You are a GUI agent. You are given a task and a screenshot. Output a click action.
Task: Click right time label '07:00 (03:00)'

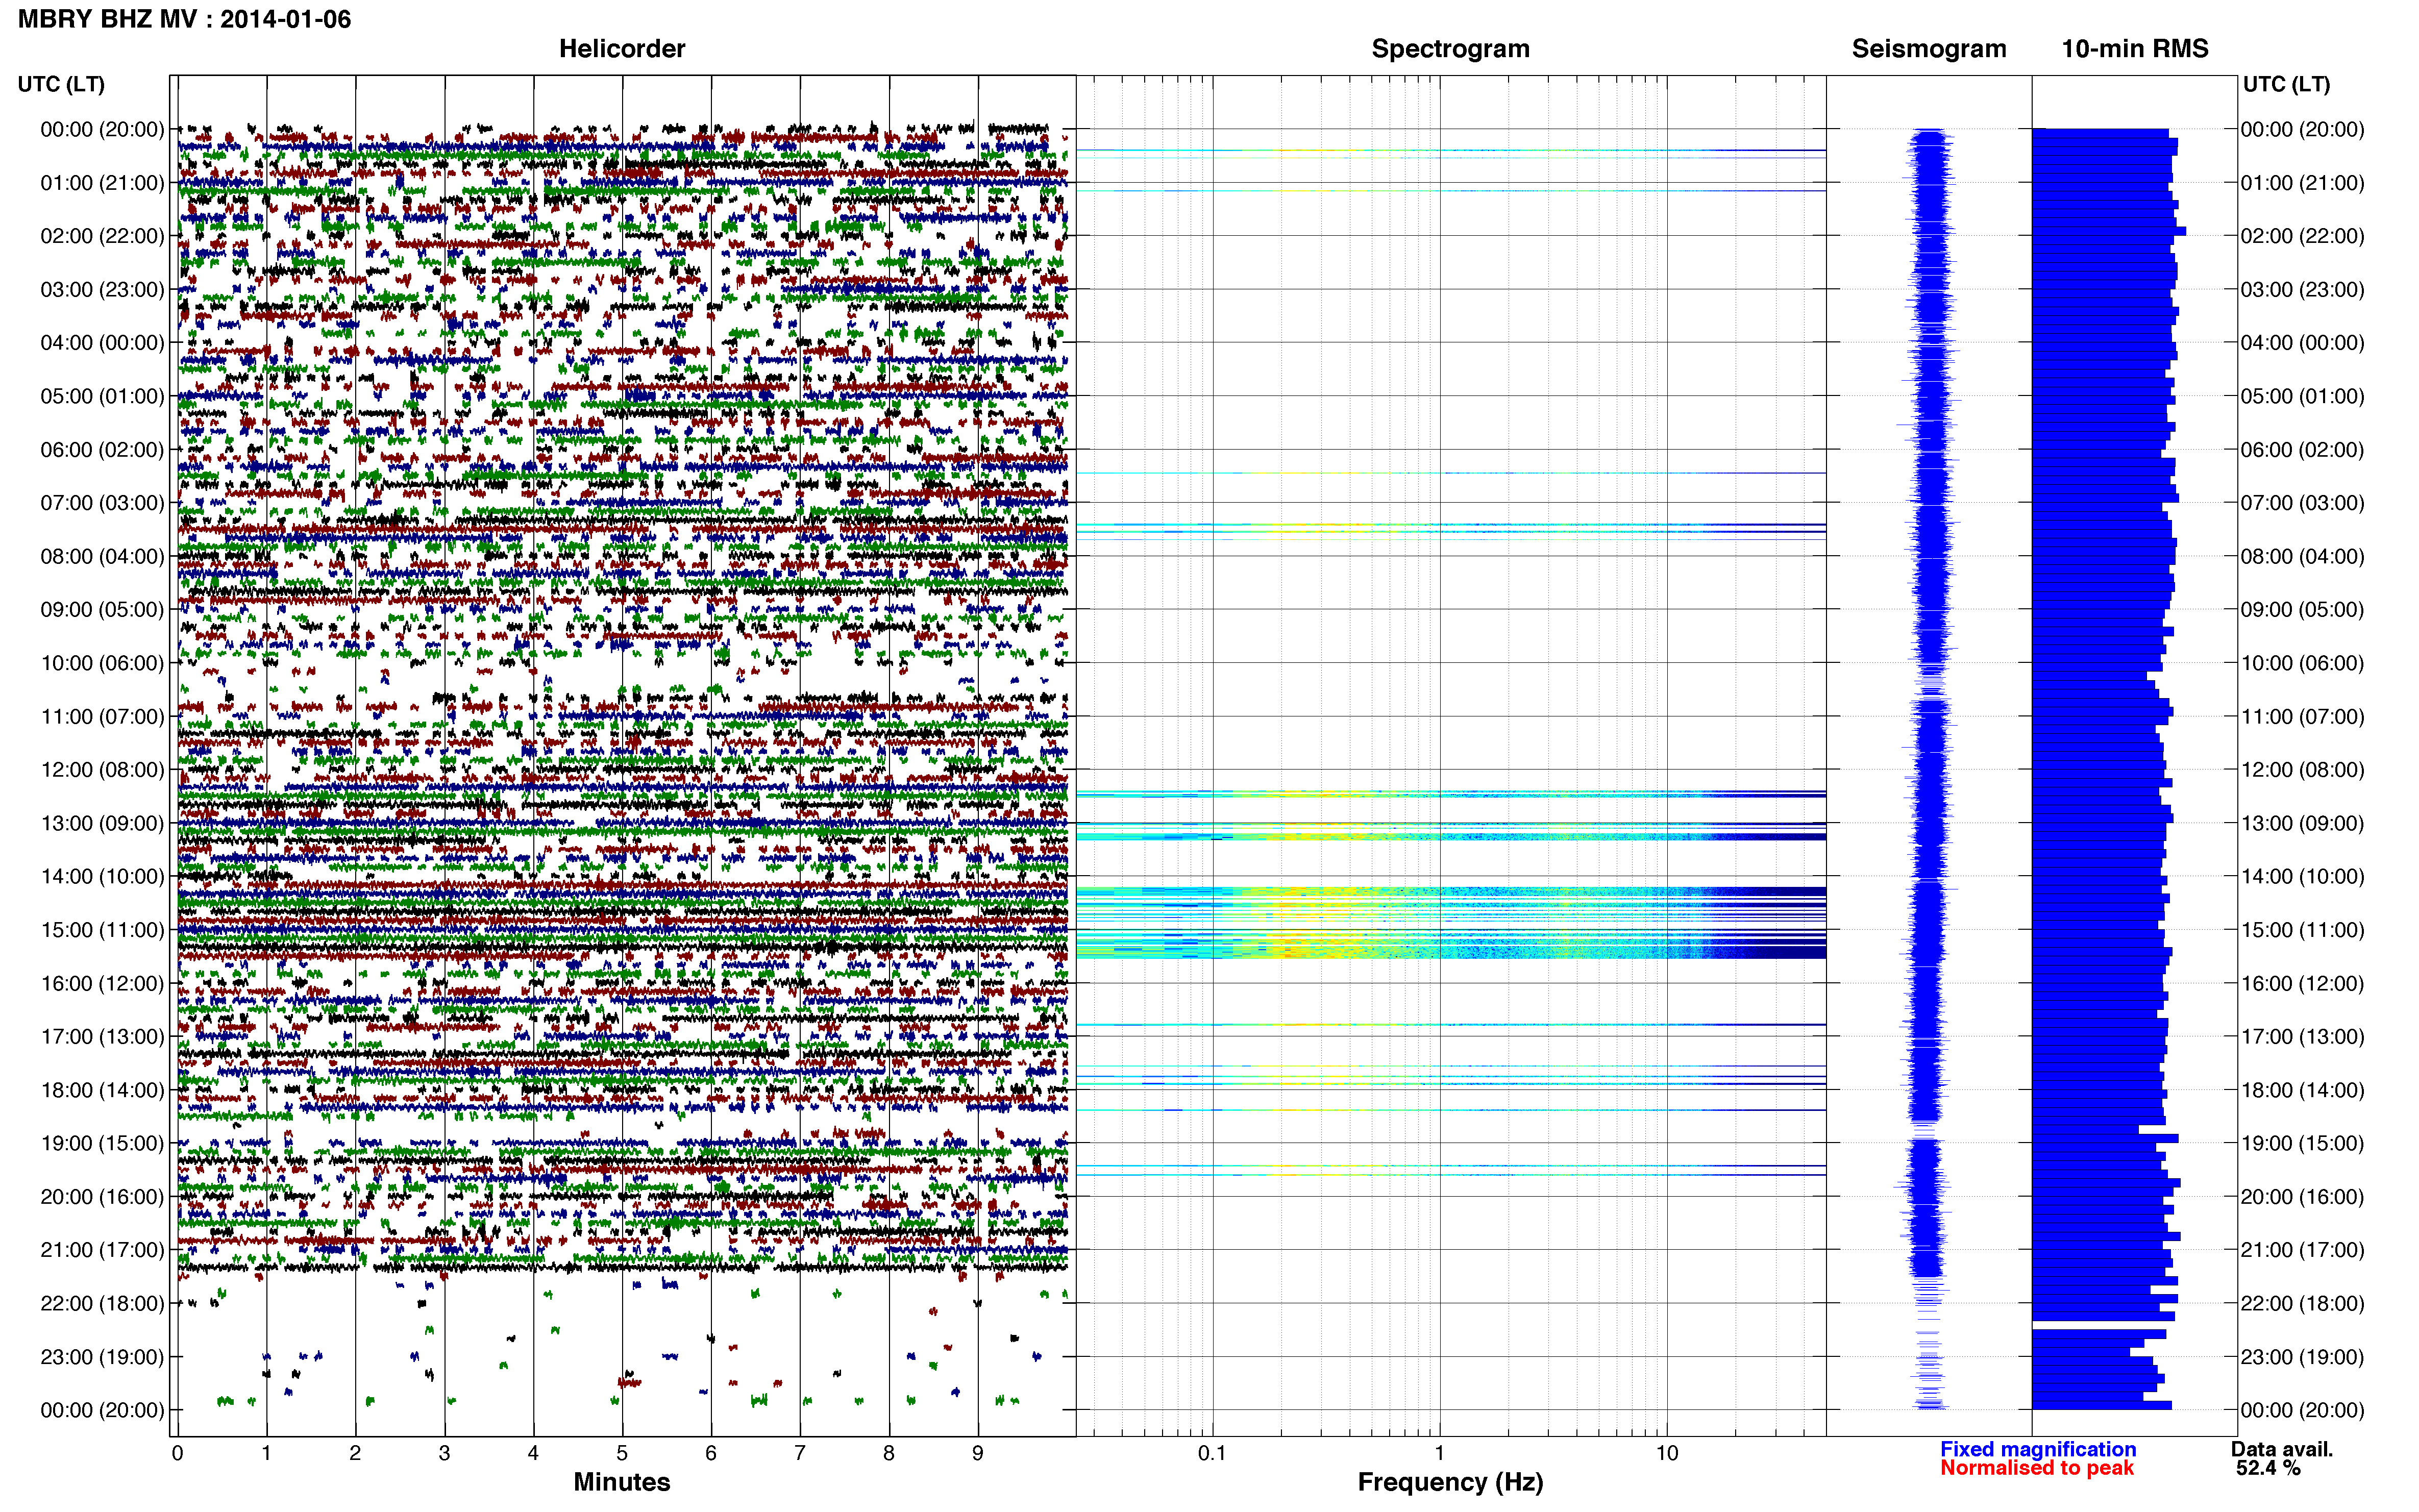(x=2302, y=503)
